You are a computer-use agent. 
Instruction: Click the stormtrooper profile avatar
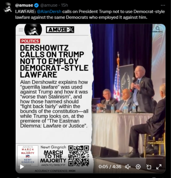point(8,8)
